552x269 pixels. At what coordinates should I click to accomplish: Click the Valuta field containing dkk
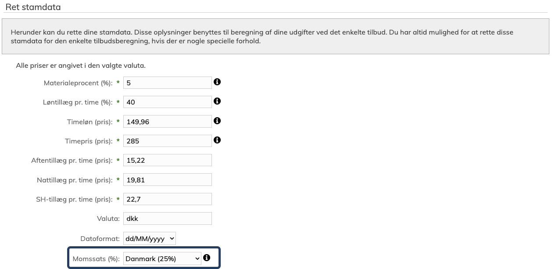168,218
